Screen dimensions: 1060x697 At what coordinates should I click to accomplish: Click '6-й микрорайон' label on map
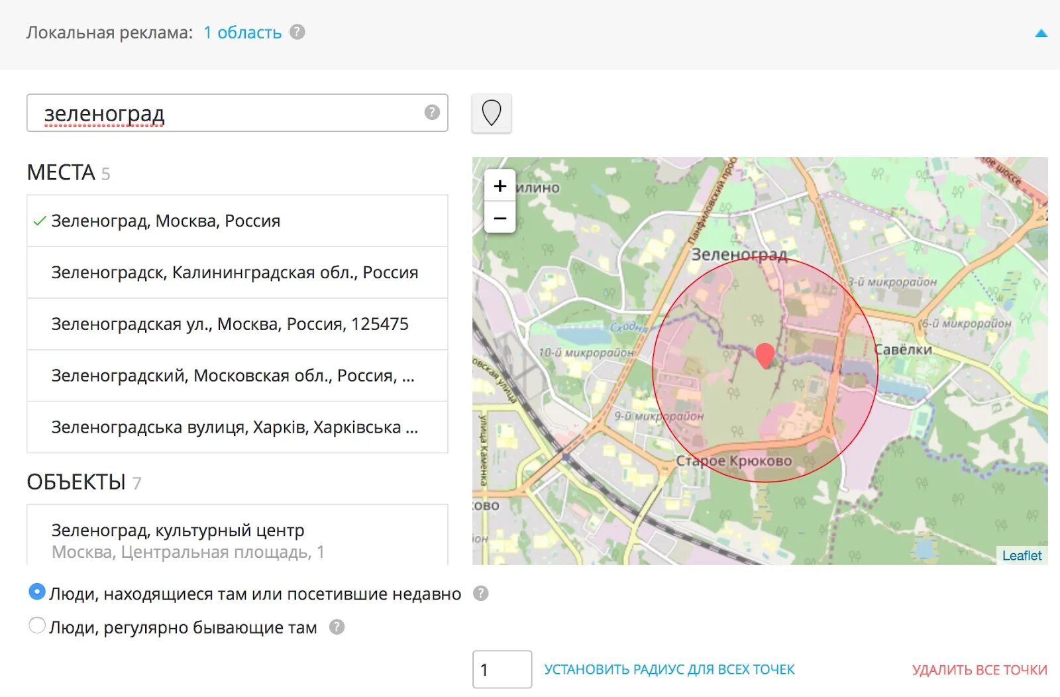966,323
